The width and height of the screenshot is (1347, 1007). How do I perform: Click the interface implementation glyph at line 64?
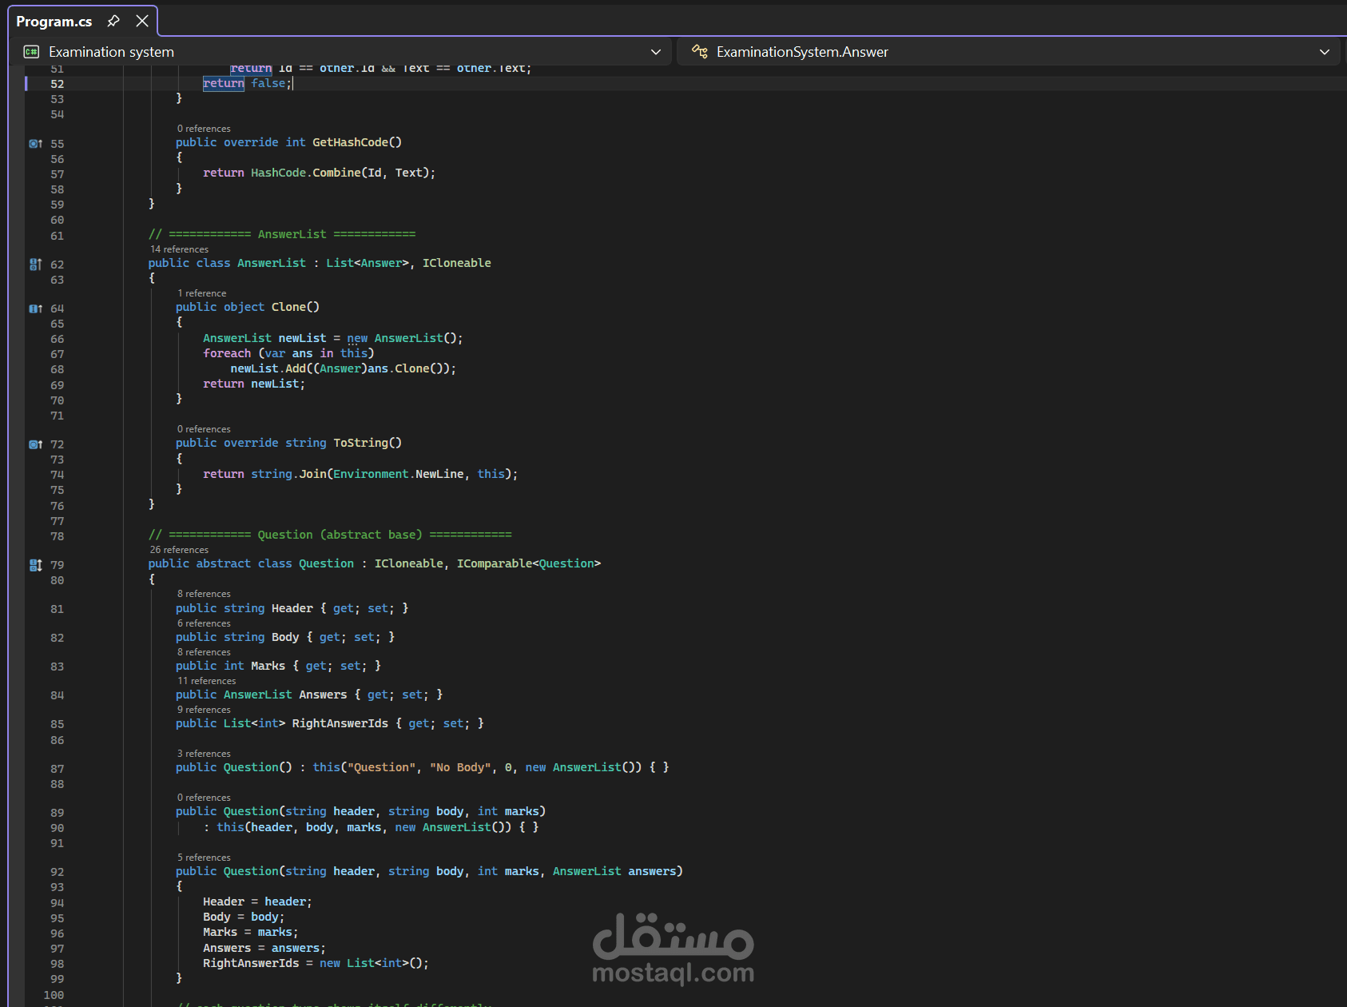coord(35,308)
